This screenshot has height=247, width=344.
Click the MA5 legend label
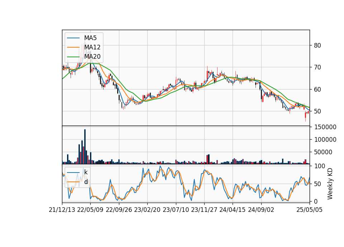pos(90,38)
